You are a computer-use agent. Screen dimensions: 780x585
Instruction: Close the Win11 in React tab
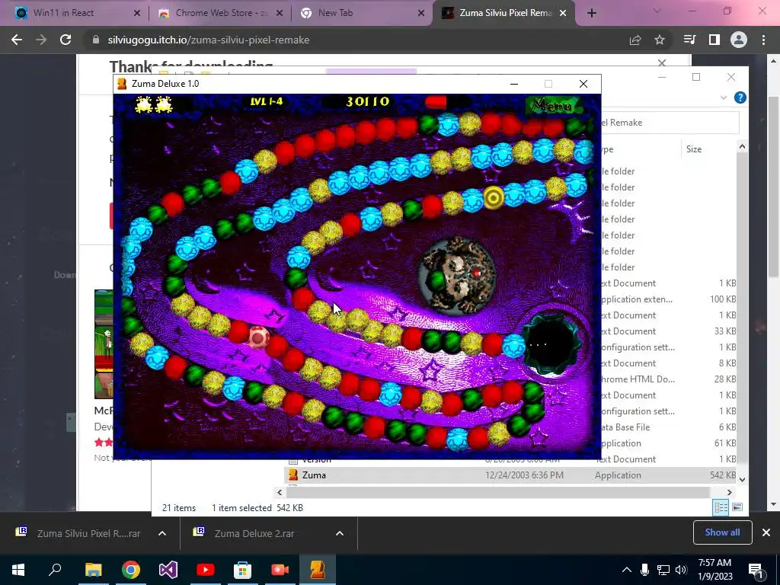pyautogui.click(x=137, y=14)
